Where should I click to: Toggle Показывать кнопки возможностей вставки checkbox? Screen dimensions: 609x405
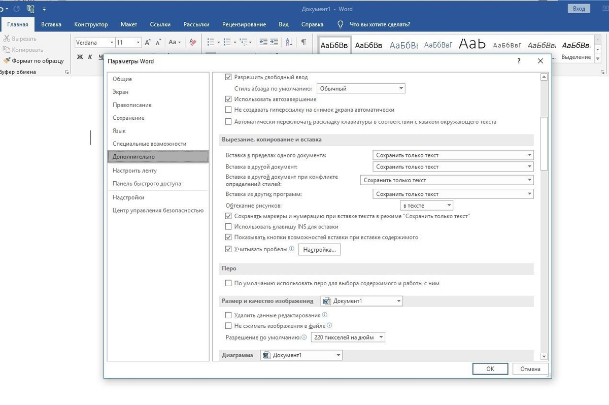[228, 237]
